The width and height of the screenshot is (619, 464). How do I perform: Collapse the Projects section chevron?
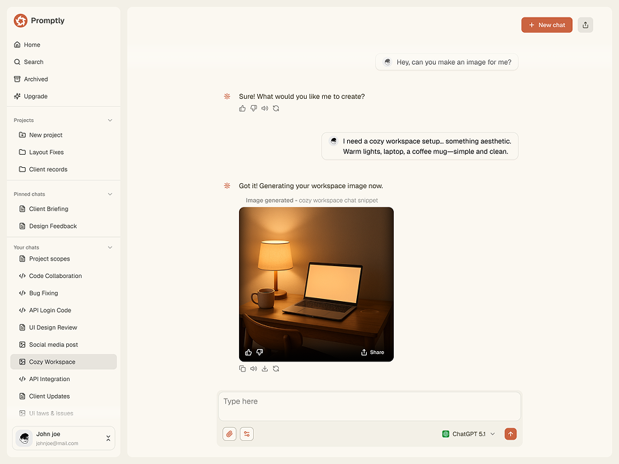(x=109, y=121)
